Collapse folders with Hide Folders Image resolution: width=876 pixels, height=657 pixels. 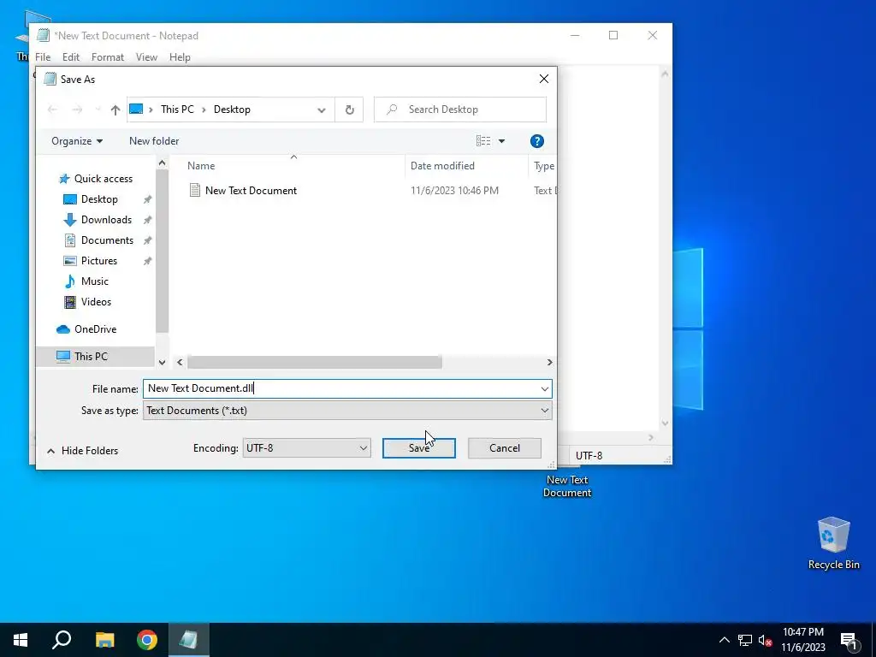83,451
